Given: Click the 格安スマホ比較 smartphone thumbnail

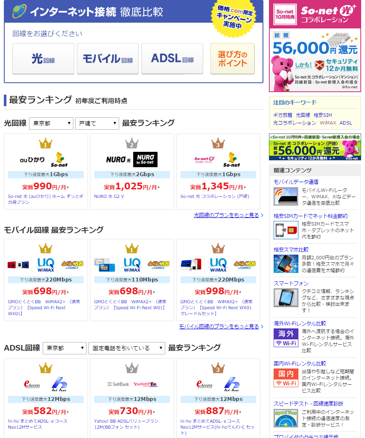Looking at the screenshot, I should coord(286,264).
